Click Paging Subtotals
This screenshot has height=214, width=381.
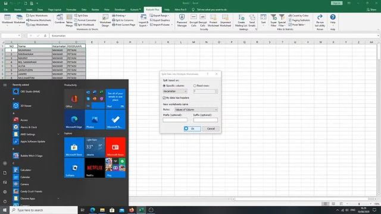point(299,20)
